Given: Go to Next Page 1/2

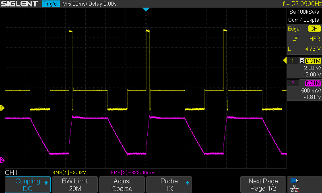Looking at the screenshot, I should 263,185.
